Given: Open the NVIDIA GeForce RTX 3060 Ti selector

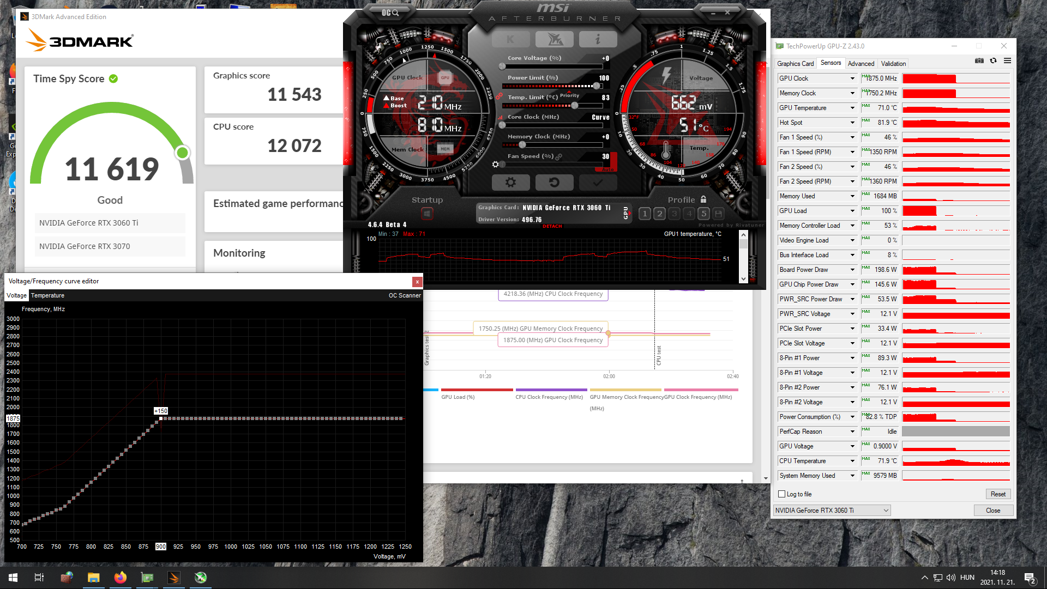Looking at the screenshot, I should pyautogui.click(x=832, y=511).
